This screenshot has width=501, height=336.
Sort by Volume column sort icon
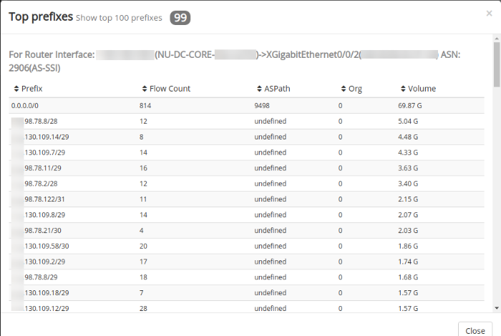click(x=403, y=89)
